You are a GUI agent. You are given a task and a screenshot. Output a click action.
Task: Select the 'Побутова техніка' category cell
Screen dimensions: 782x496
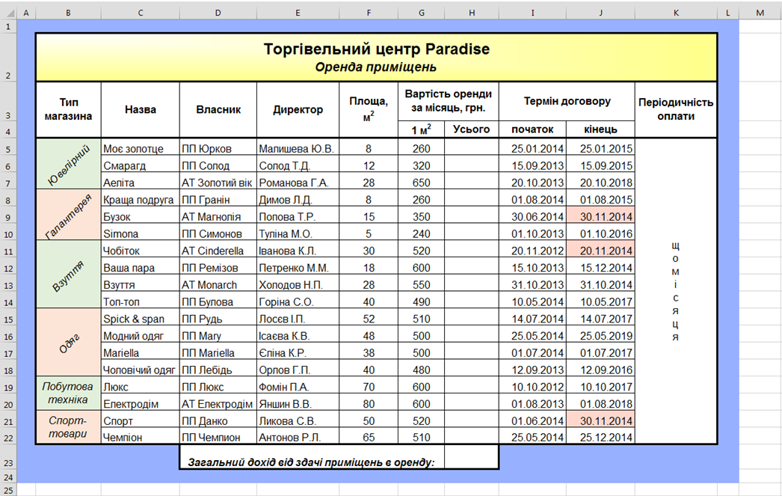[68, 394]
